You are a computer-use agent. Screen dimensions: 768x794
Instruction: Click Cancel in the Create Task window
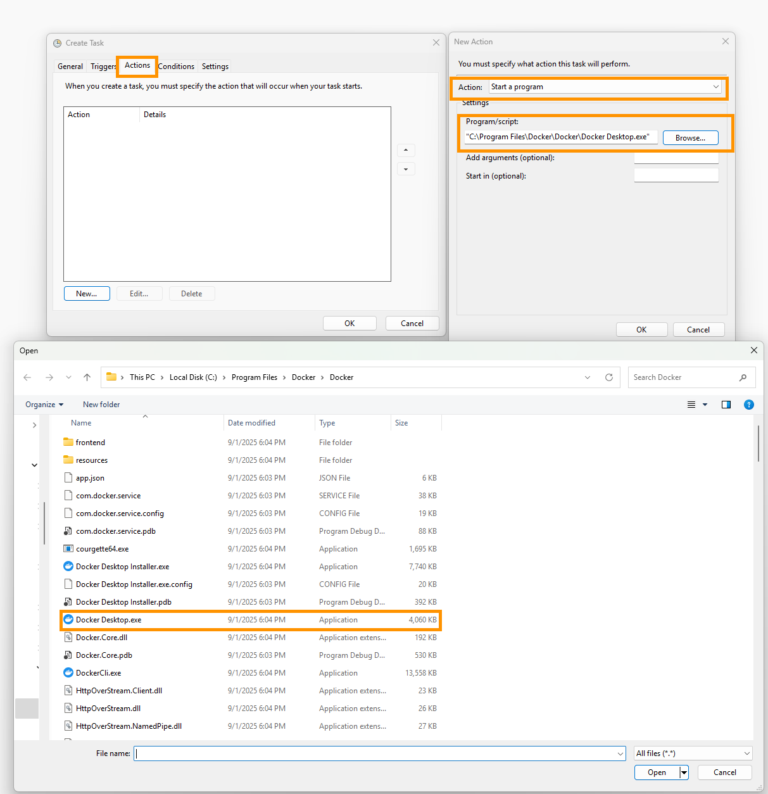412,324
